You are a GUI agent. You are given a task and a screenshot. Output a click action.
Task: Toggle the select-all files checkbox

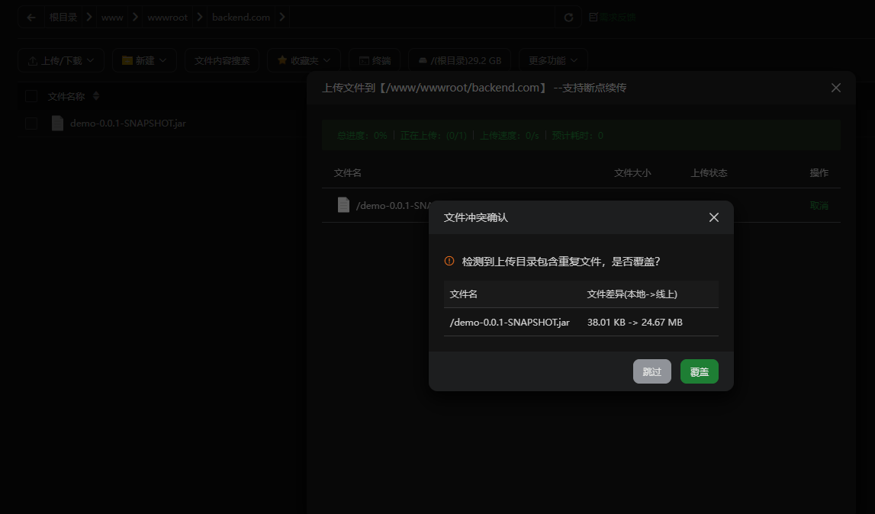(31, 96)
